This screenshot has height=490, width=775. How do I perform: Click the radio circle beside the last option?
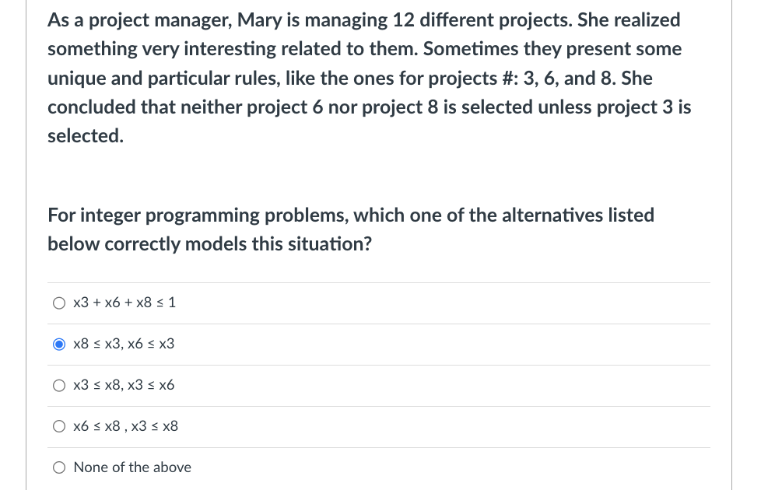(x=59, y=467)
